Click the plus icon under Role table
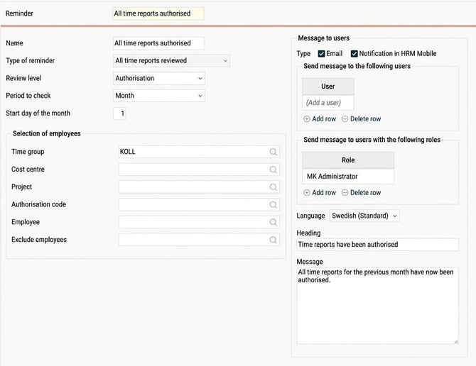476x366 pixels. pos(307,192)
